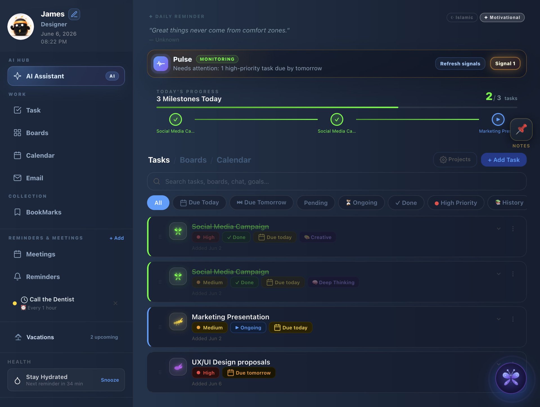The image size is (540, 407).
Task: Click Due tomorrow badge on UX/UI Design proposals
Action: pyautogui.click(x=249, y=373)
